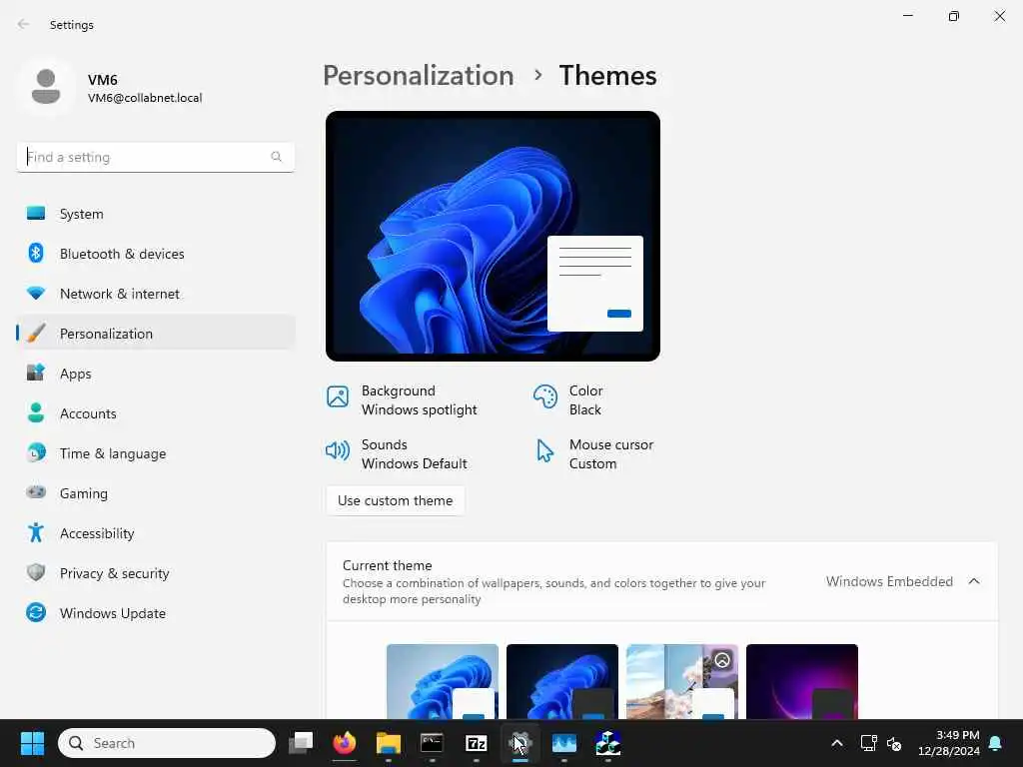Select the purple Glow theme thumbnail
Screen dimensions: 1023x767
802,681
